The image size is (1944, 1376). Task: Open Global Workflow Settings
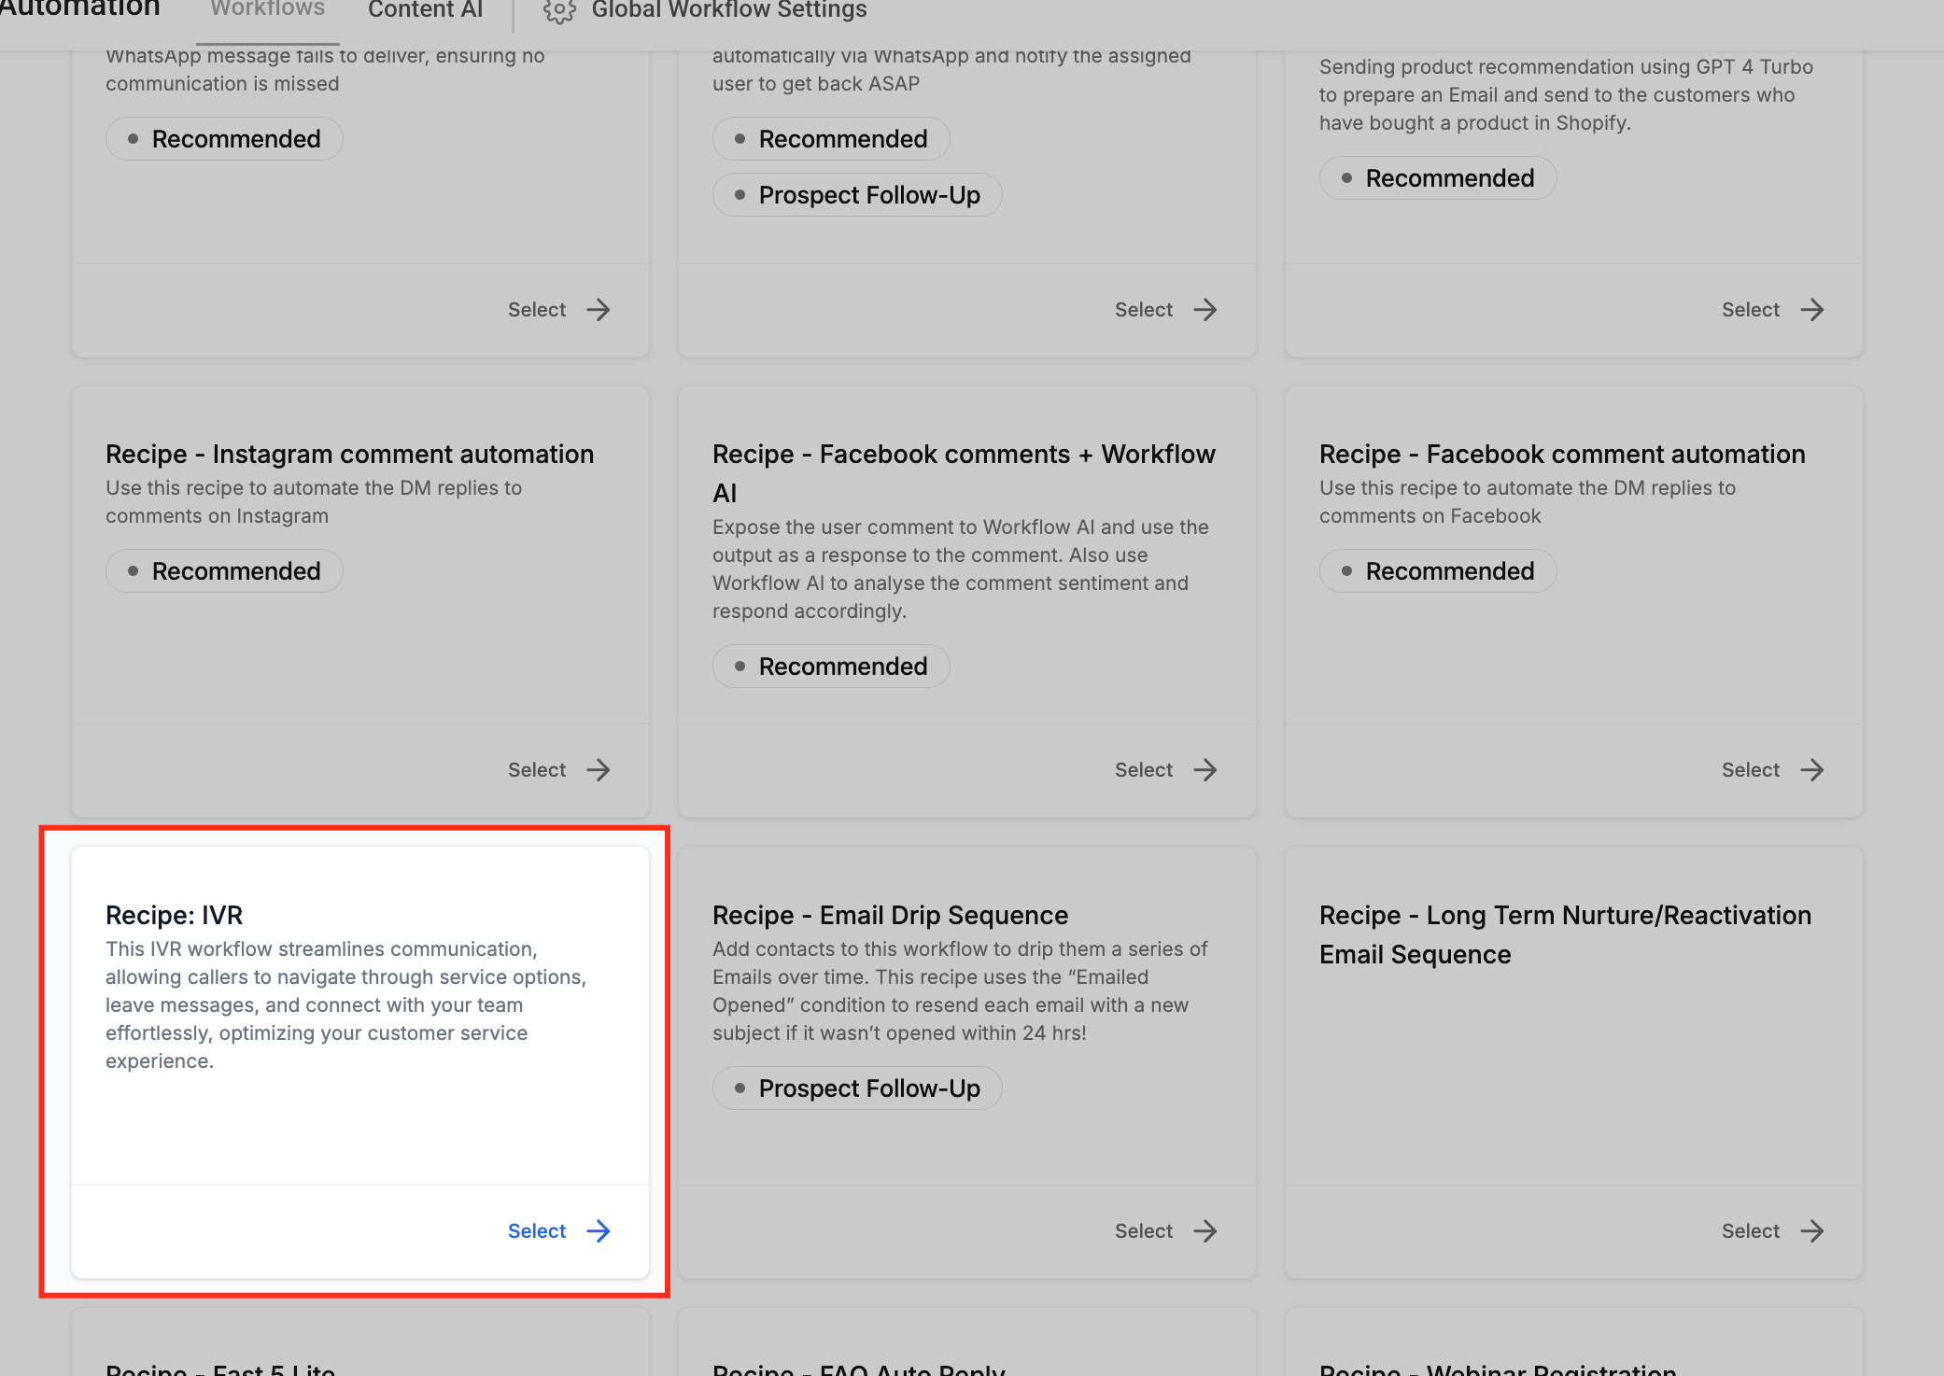(728, 9)
